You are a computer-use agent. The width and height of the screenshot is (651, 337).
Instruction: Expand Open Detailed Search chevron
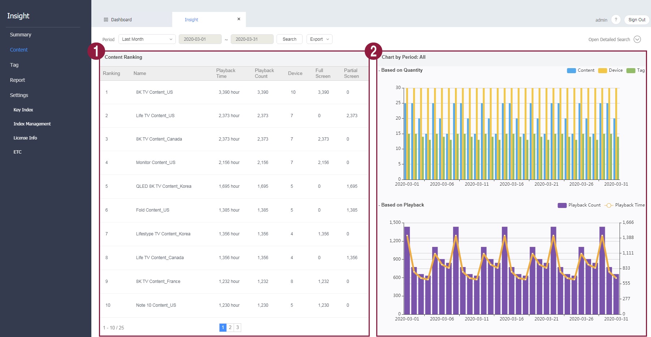(x=637, y=40)
